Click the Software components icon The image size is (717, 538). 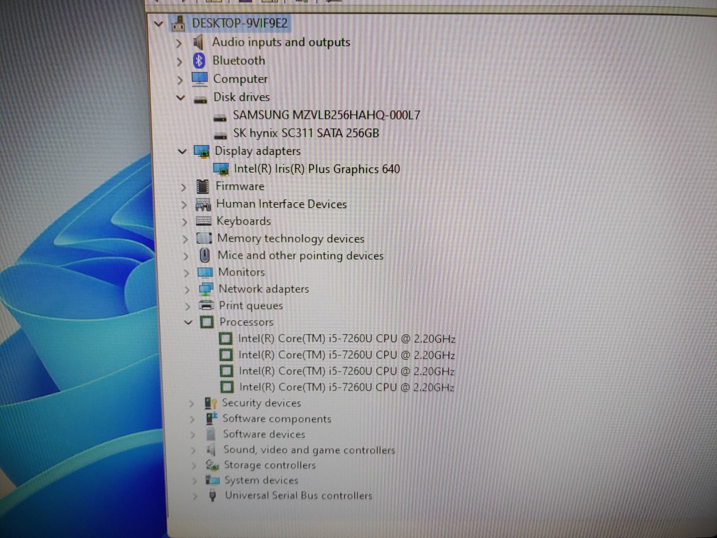coord(211,418)
